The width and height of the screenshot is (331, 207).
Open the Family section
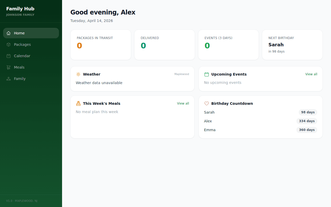click(x=31, y=79)
